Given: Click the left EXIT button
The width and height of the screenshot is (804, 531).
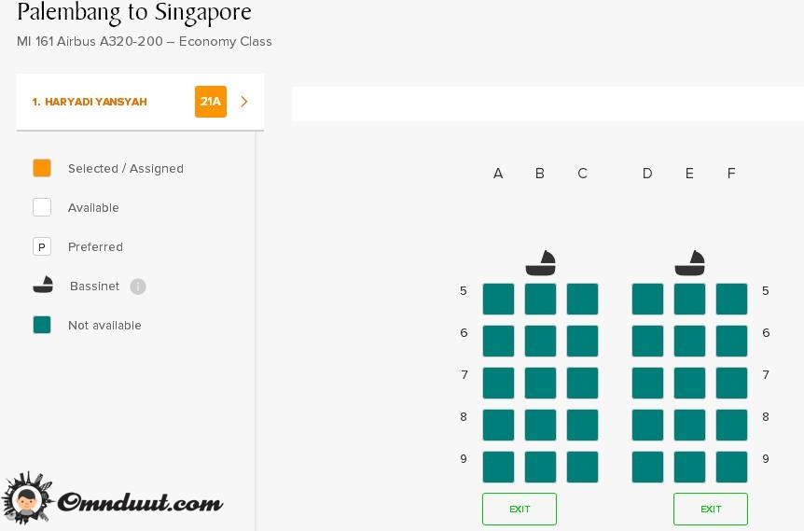Looking at the screenshot, I should [x=520, y=509].
